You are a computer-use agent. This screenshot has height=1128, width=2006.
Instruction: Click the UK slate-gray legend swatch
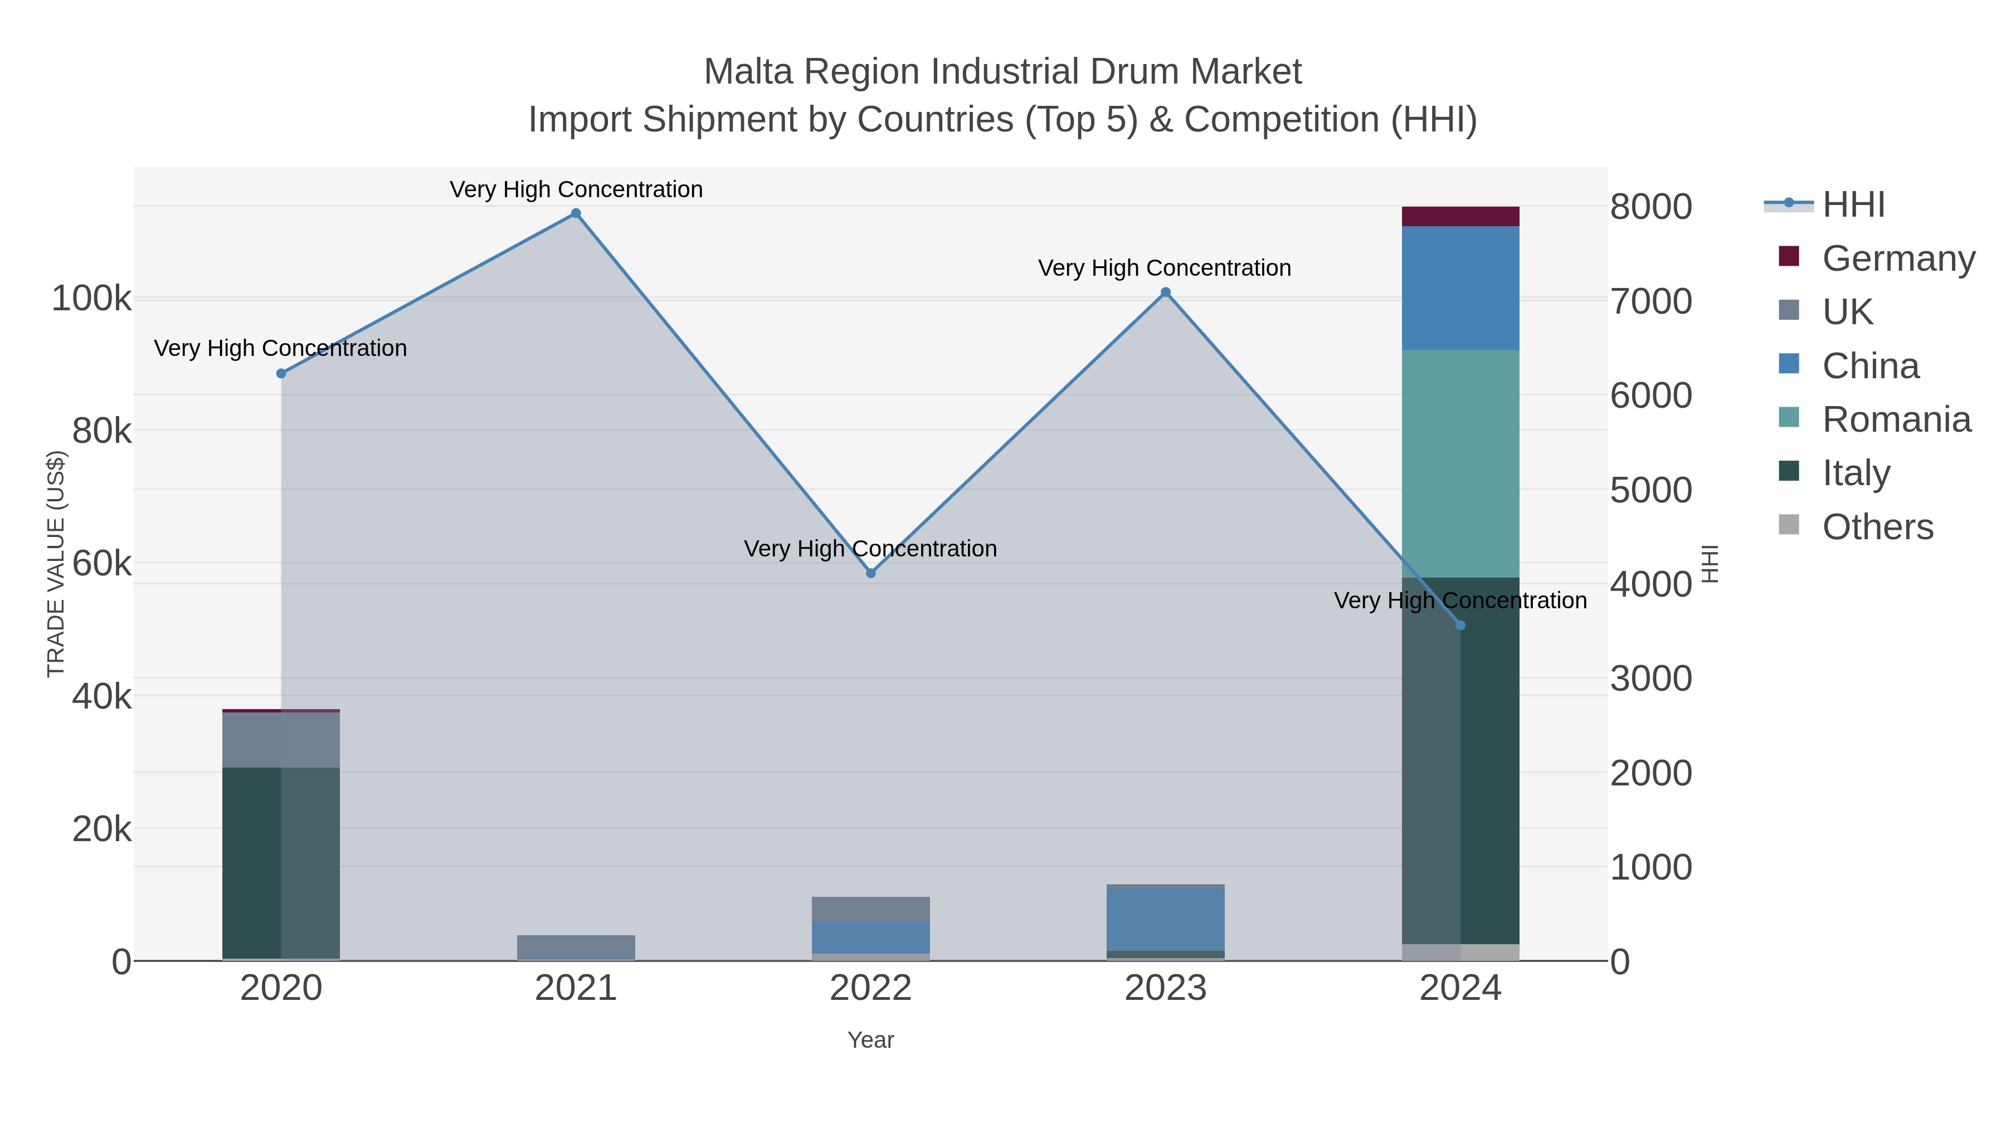pyautogui.click(x=1789, y=310)
